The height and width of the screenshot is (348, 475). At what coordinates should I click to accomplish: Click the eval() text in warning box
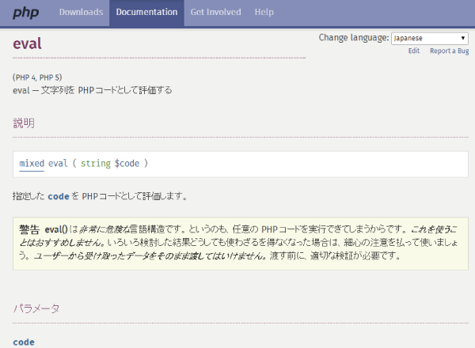pos(56,229)
